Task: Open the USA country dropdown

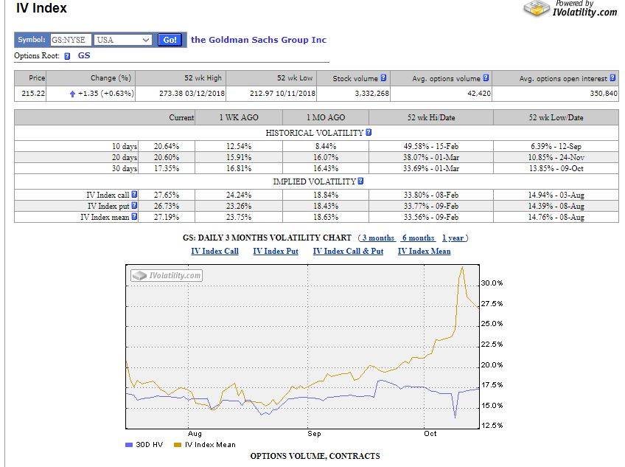Action: [123, 40]
